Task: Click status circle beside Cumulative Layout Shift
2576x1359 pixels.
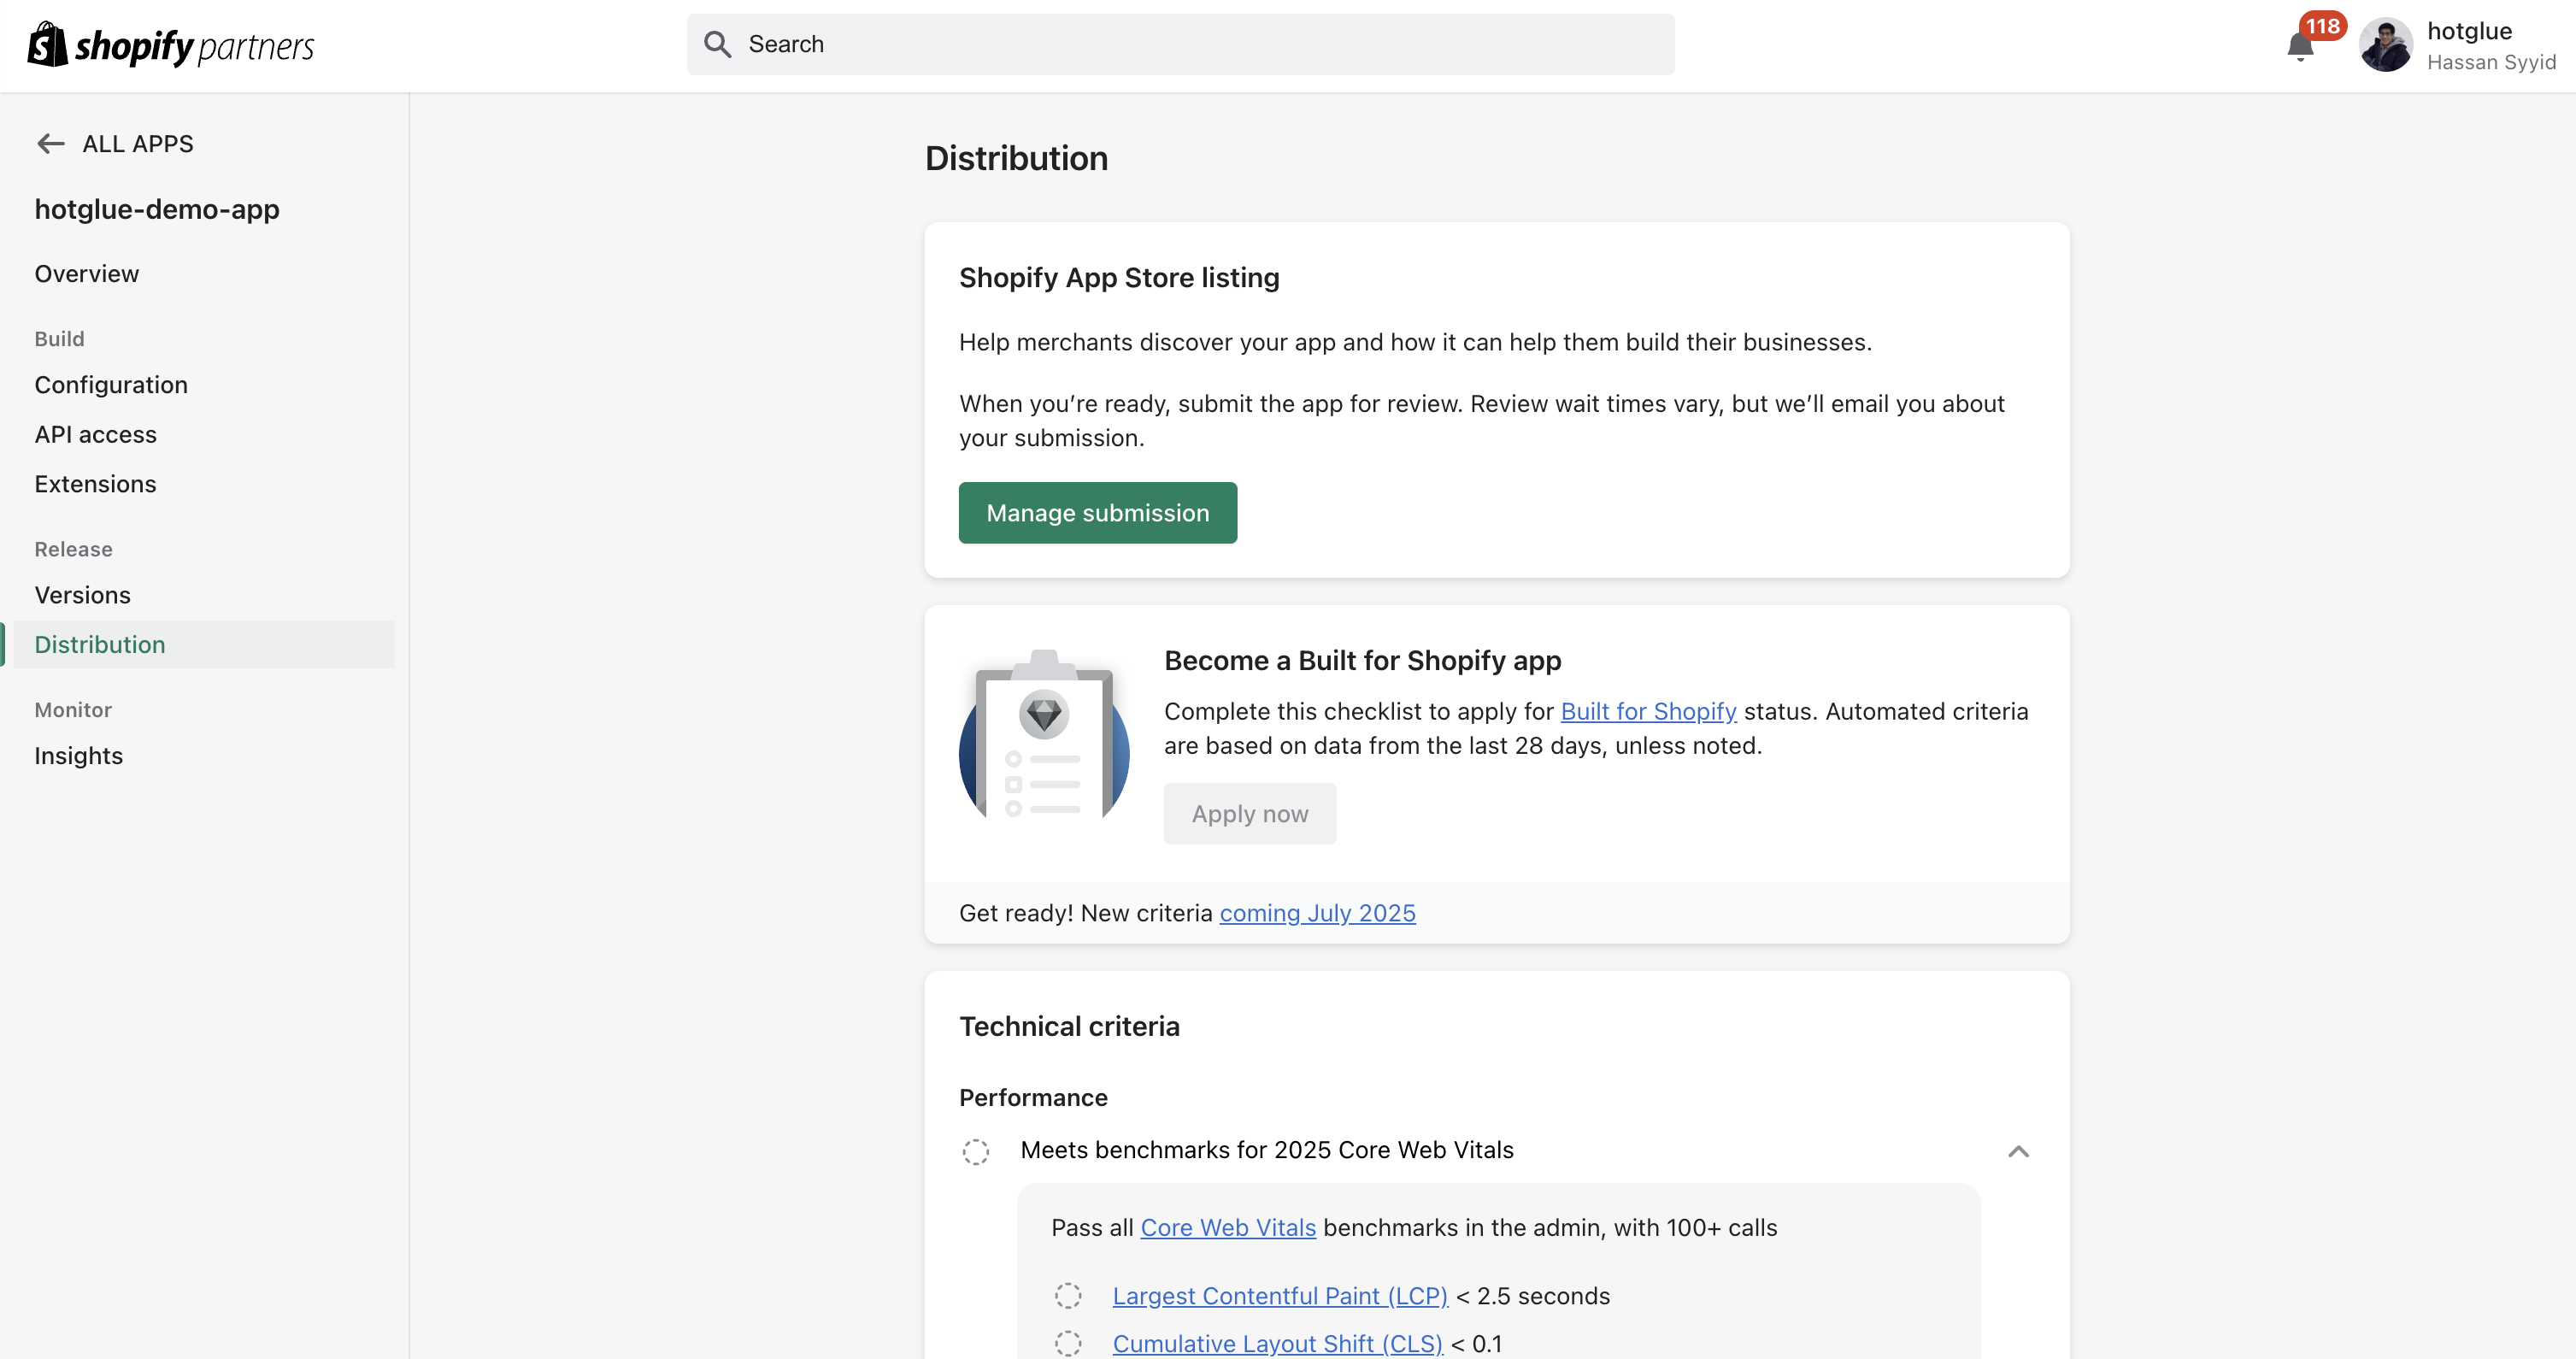Action: [x=1068, y=1344]
